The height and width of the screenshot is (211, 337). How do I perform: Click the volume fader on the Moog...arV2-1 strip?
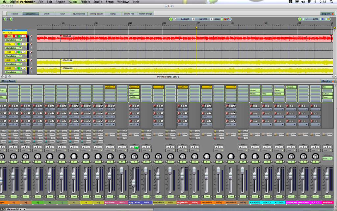(134, 183)
